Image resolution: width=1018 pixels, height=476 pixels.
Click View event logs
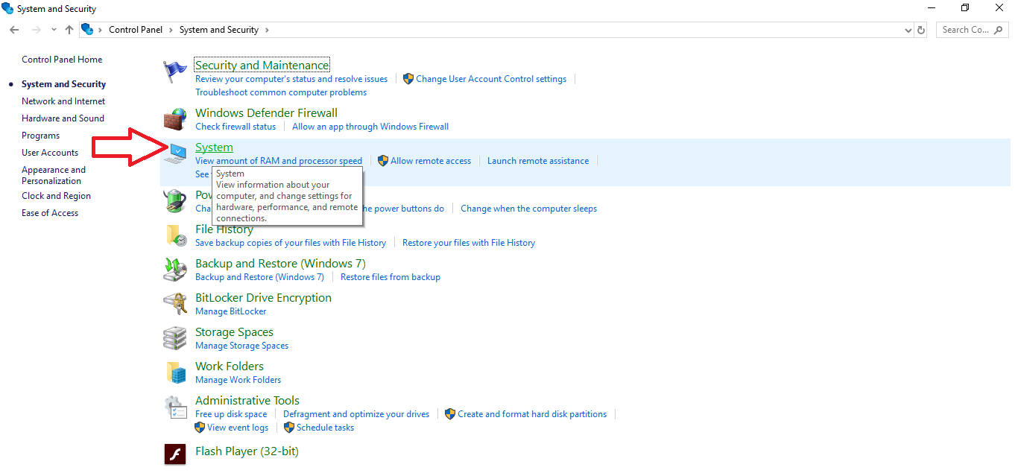point(238,428)
